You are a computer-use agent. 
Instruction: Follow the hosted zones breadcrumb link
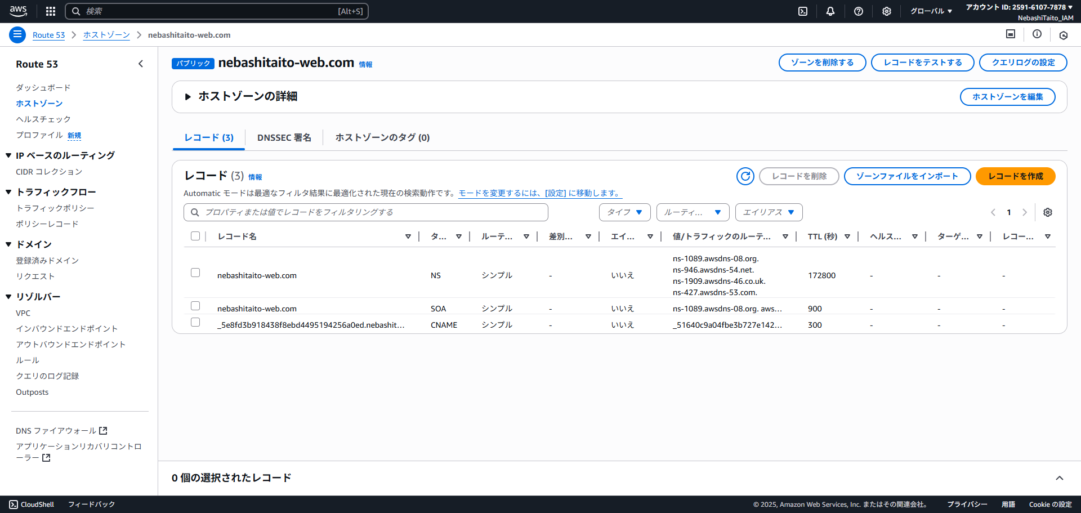pos(106,35)
